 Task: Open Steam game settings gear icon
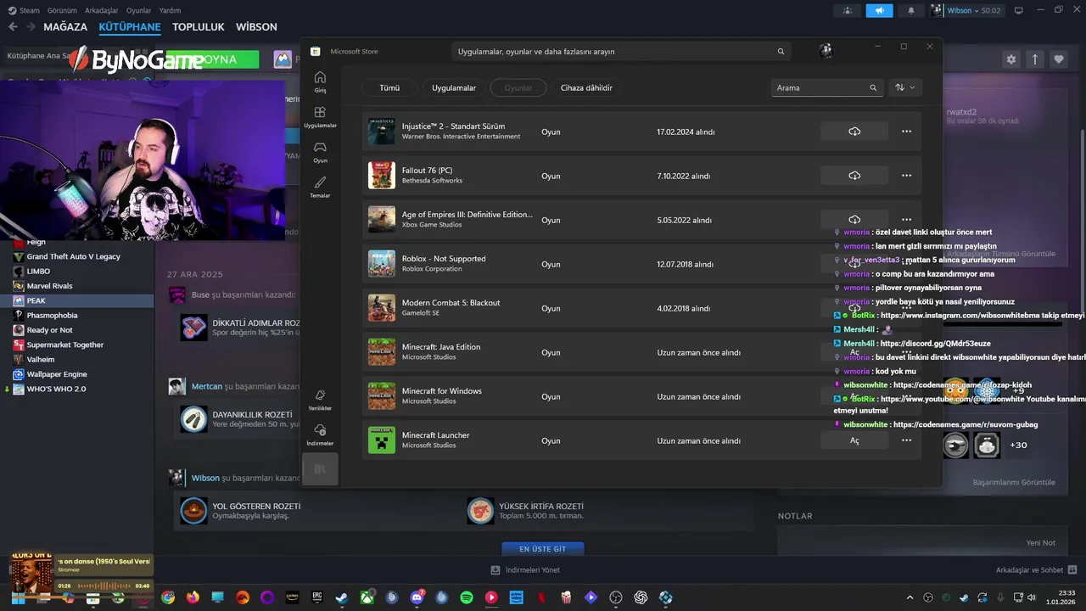click(x=1010, y=59)
